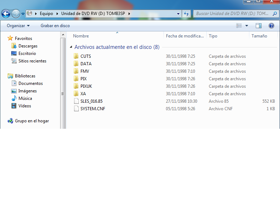280x219 pixels.
Task: Open Escritorio in the sidebar
Action: [27, 54]
